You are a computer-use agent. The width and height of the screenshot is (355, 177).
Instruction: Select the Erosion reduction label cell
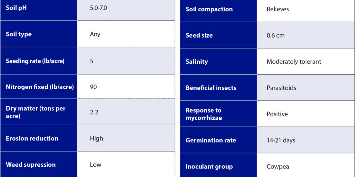(x=32, y=138)
